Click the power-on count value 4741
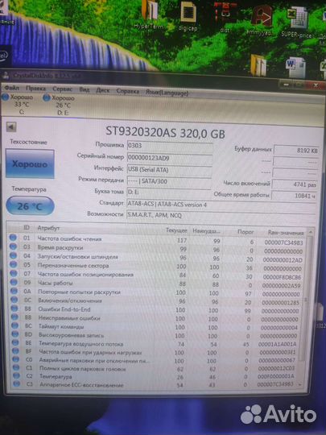This screenshot has width=326, height=435. [295, 184]
